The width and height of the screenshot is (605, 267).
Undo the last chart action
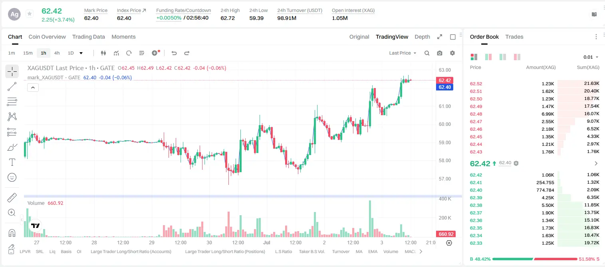pyautogui.click(x=174, y=53)
